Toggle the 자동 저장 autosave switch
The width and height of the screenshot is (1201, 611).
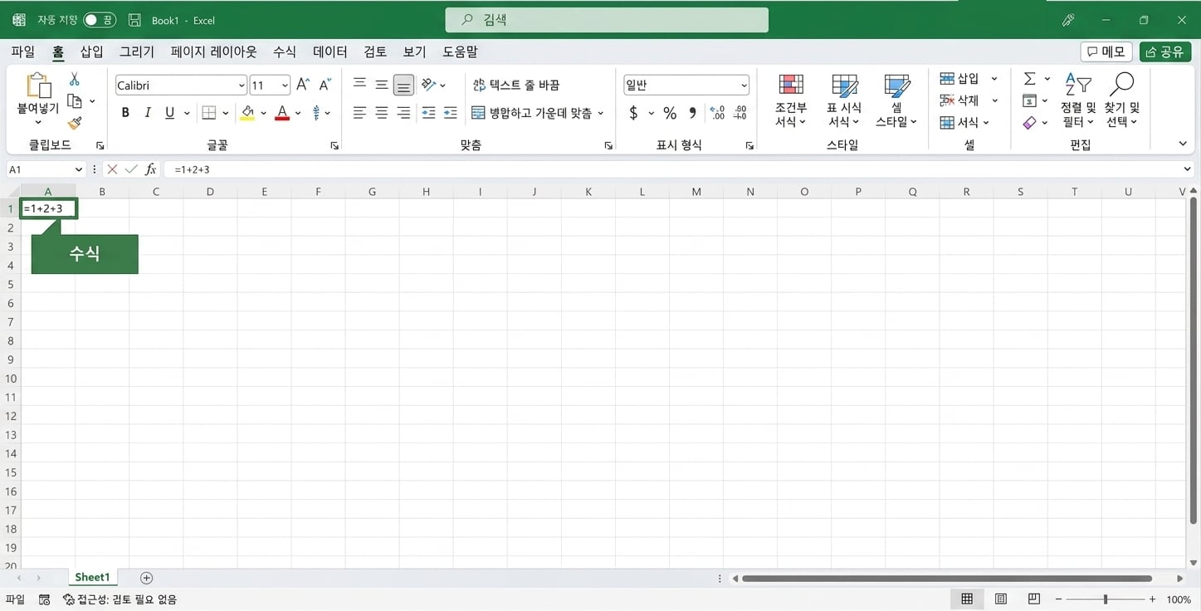pyautogui.click(x=100, y=20)
